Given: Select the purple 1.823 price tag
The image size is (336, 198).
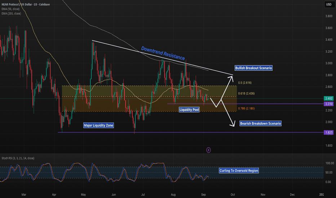Looking at the screenshot, I should pyautogui.click(x=328, y=132).
